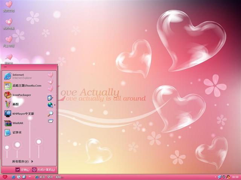Viewport: 241px width, 180px height.
Task: Open QQ penguin tray icon
Action: (x=228, y=177)
